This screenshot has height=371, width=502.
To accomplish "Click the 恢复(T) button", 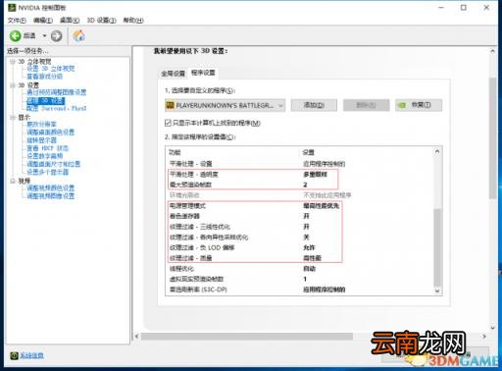I will (419, 105).
